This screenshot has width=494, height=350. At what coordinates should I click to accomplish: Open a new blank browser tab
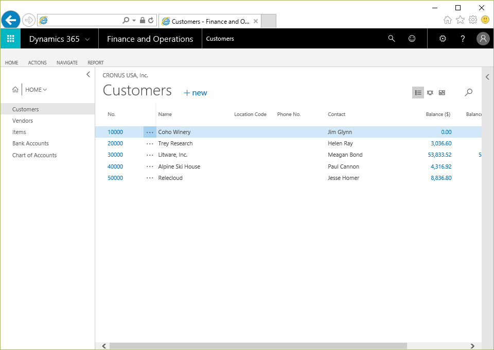tap(269, 21)
